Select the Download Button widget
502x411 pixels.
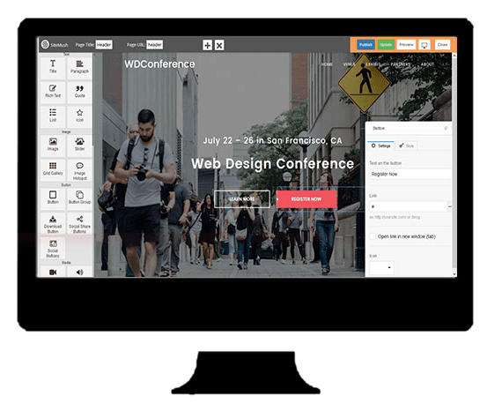[x=53, y=223]
